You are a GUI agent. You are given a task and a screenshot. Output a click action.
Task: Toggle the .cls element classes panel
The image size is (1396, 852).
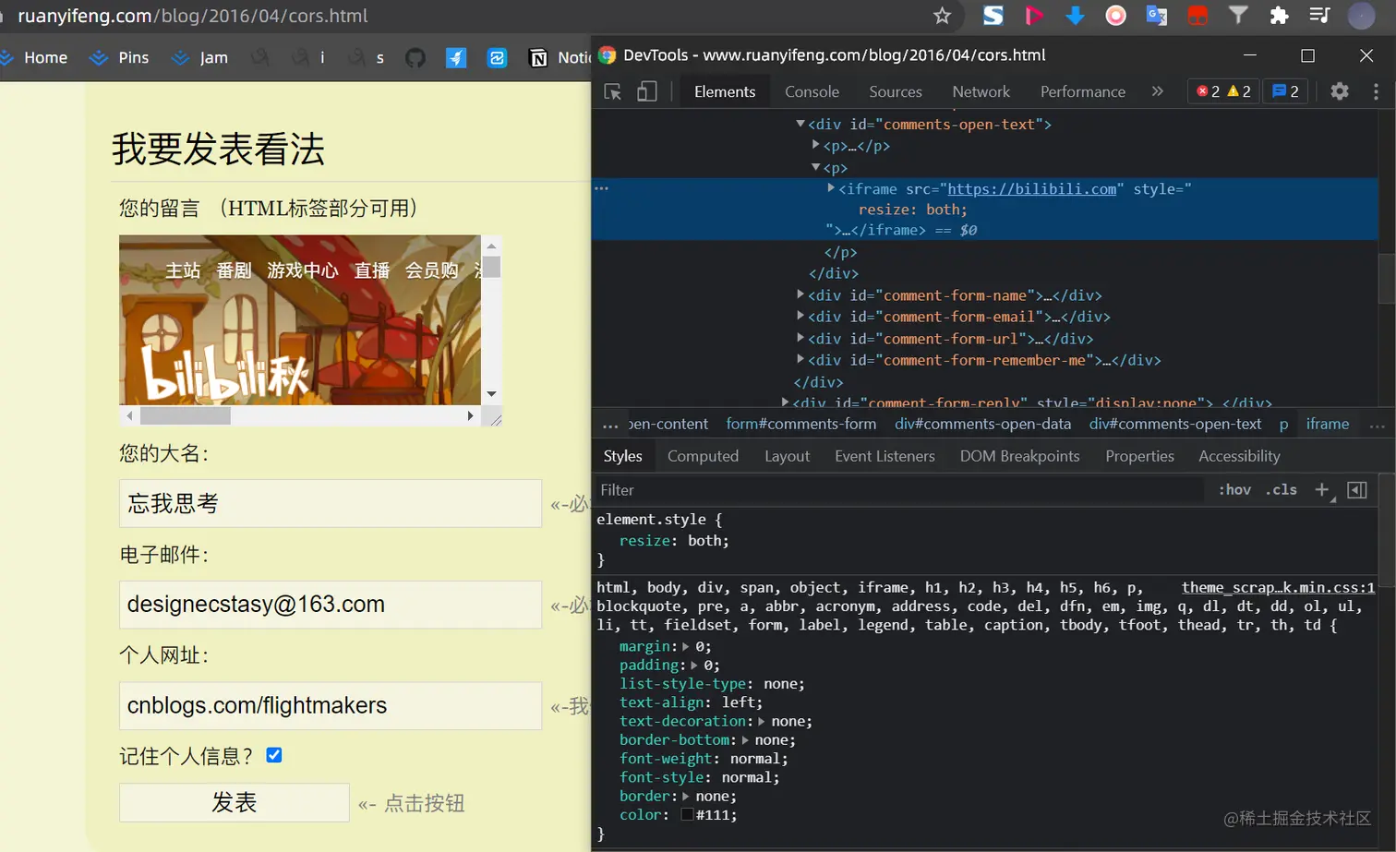(1282, 490)
